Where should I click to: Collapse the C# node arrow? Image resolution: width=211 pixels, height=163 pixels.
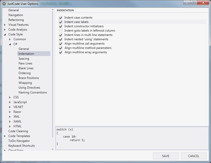click(x=10, y=44)
